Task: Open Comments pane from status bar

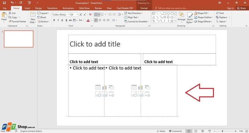Action: 176,131
